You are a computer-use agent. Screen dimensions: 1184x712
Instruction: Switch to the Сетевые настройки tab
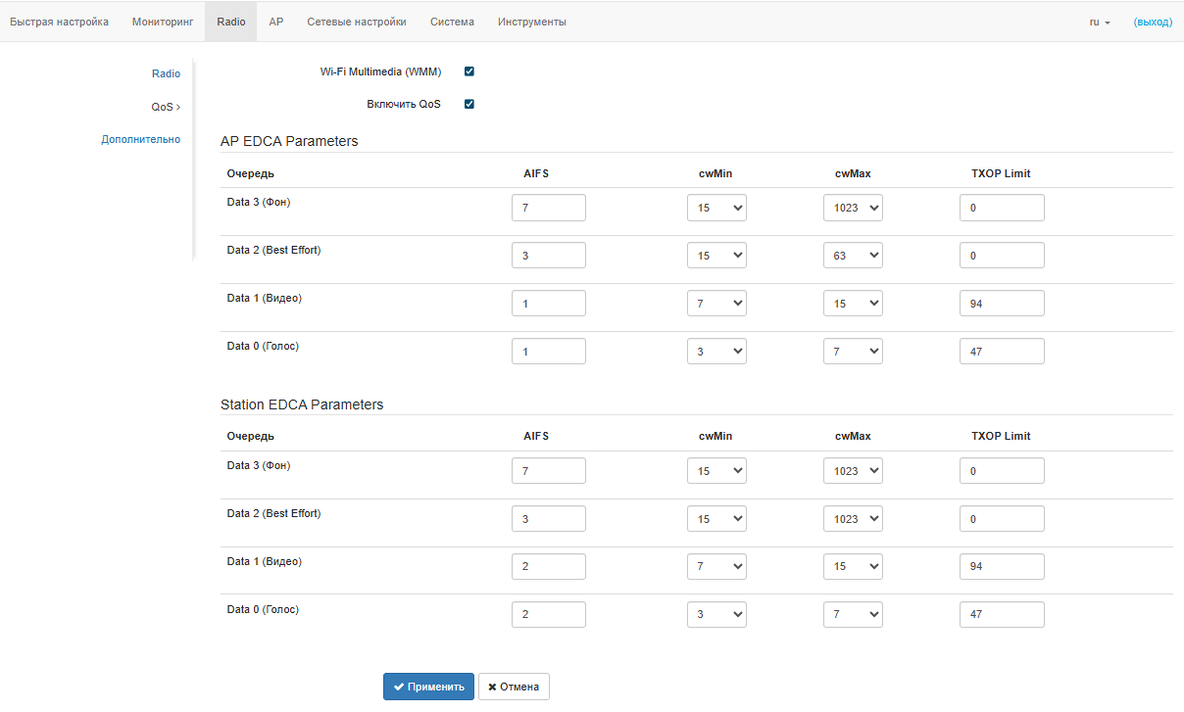[357, 22]
